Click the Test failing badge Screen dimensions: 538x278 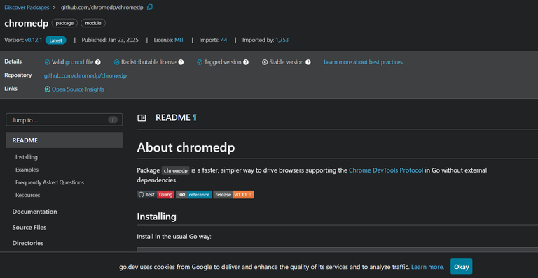[x=156, y=195]
